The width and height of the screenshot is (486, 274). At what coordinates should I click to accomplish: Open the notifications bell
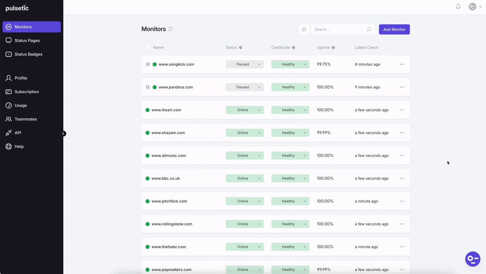click(x=458, y=6)
